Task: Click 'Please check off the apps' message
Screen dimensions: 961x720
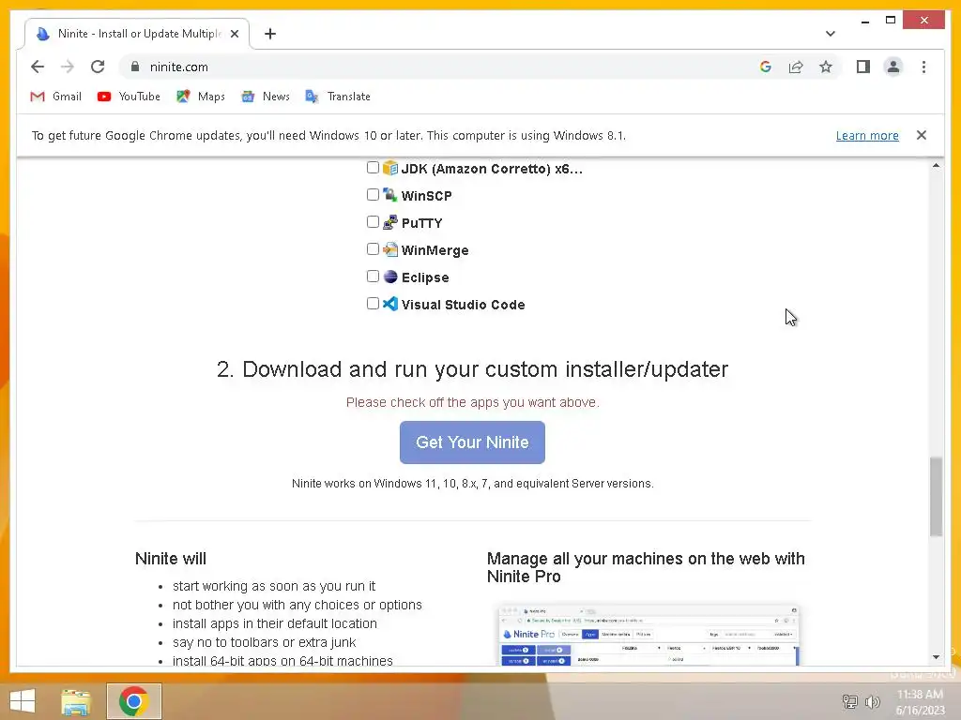Action: click(473, 402)
